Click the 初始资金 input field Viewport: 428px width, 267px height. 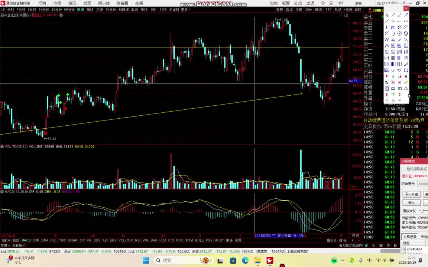[x=422, y=184]
